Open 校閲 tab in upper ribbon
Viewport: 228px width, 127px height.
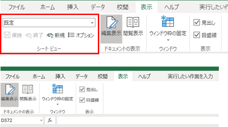pos(122,7)
